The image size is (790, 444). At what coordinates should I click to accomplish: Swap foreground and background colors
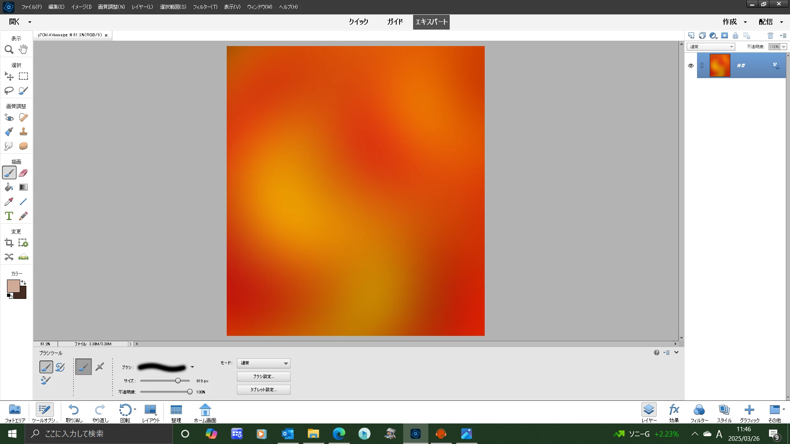(24, 282)
